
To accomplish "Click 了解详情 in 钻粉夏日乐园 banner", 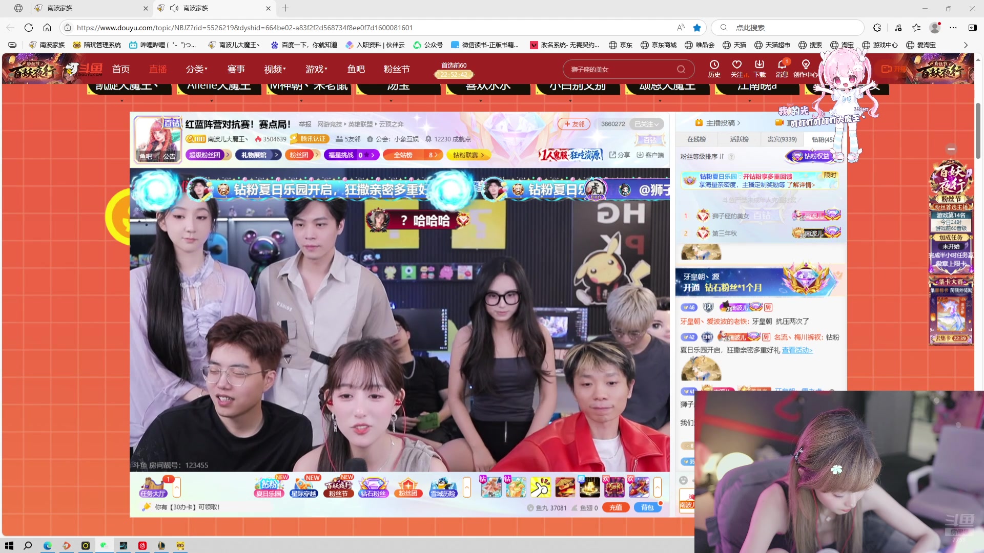I will click(801, 185).
